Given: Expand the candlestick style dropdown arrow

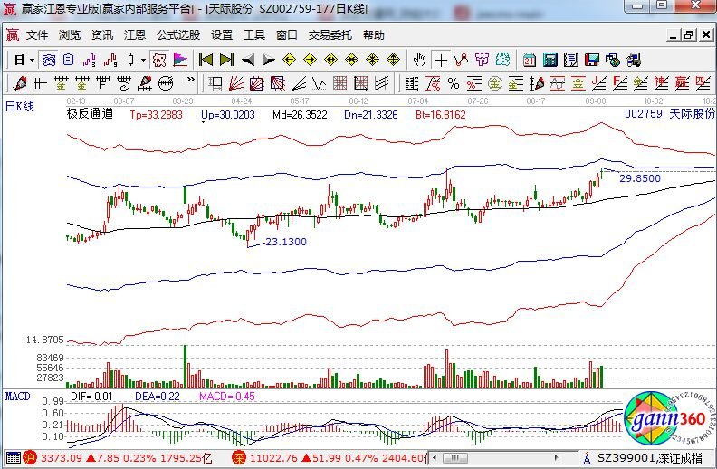Looking at the screenshot, I should (143, 60).
